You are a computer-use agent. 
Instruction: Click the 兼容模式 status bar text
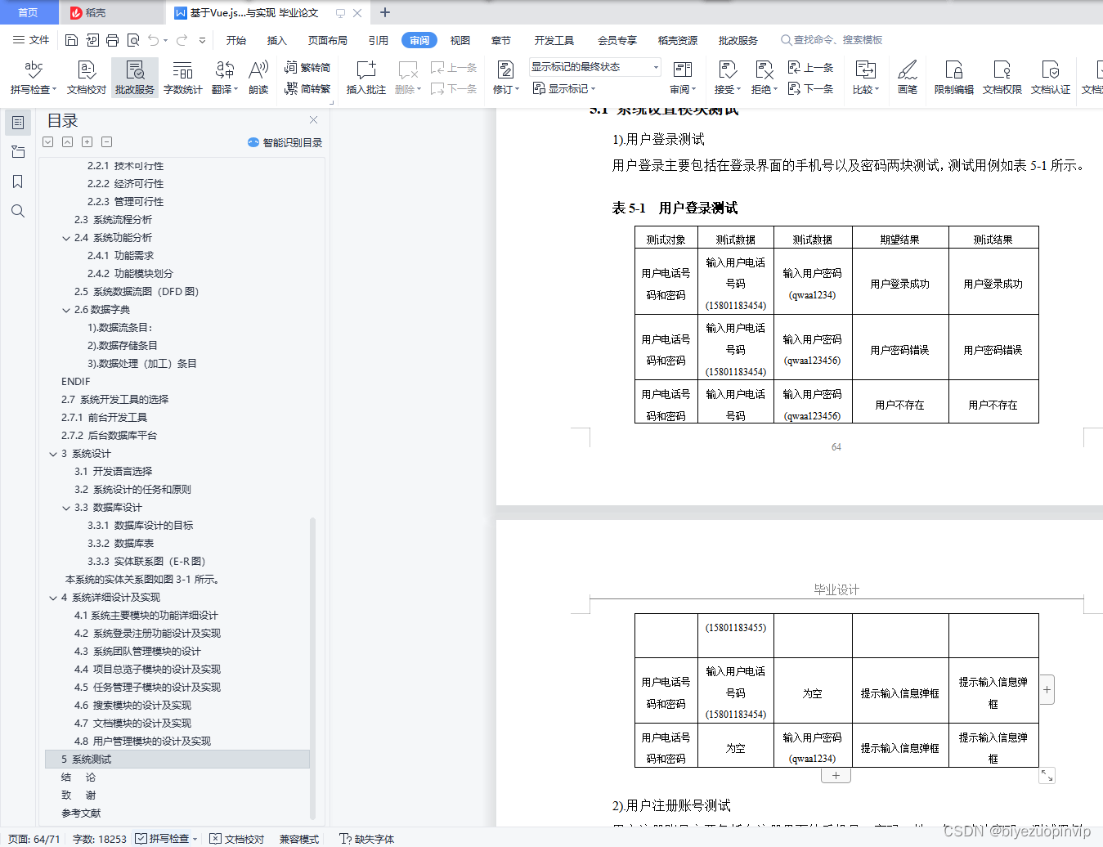pos(299,839)
